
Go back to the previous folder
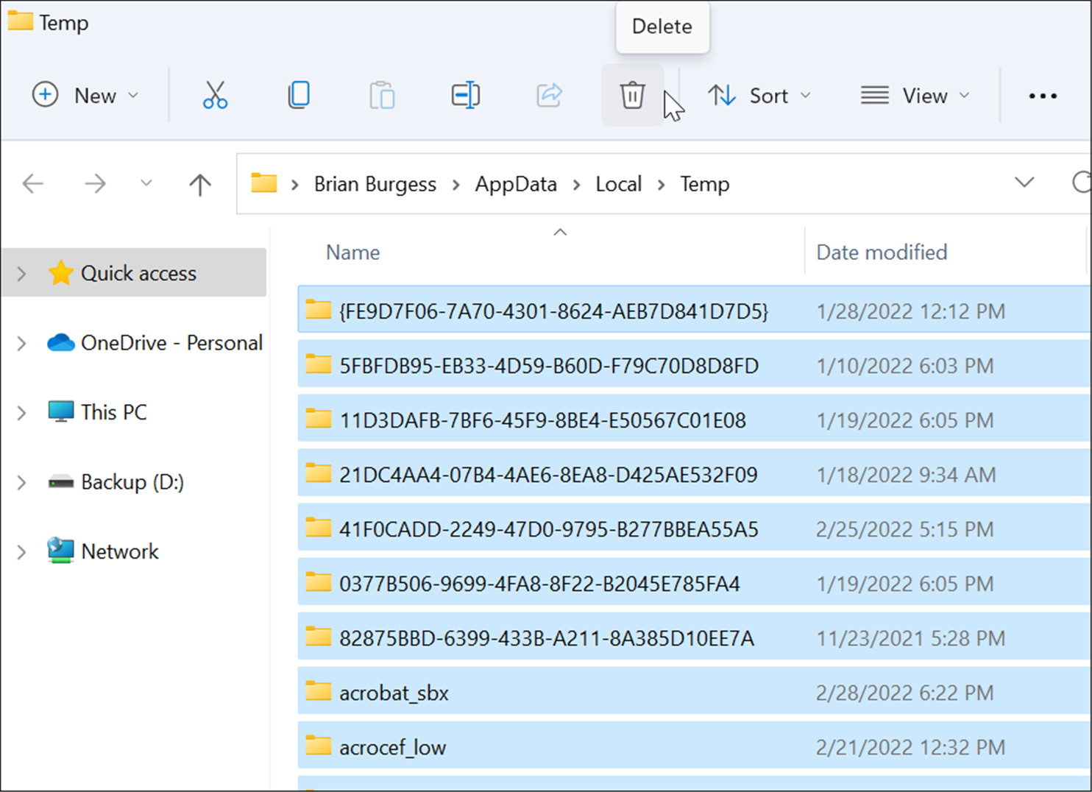[x=33, y=184]
